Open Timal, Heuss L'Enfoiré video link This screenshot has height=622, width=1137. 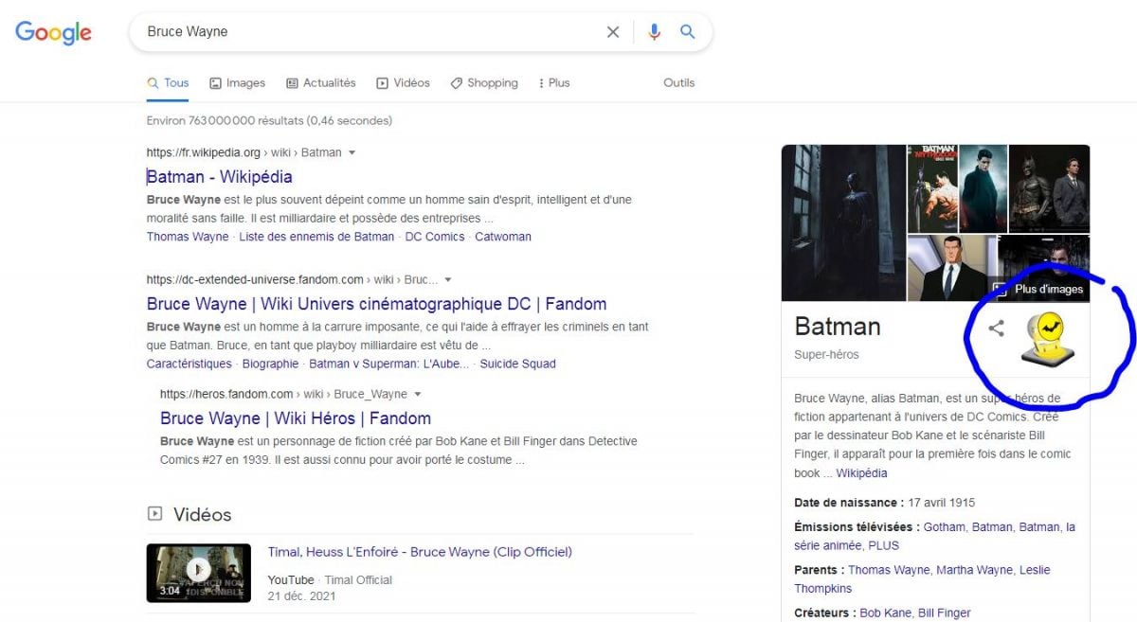pos(420,552)
